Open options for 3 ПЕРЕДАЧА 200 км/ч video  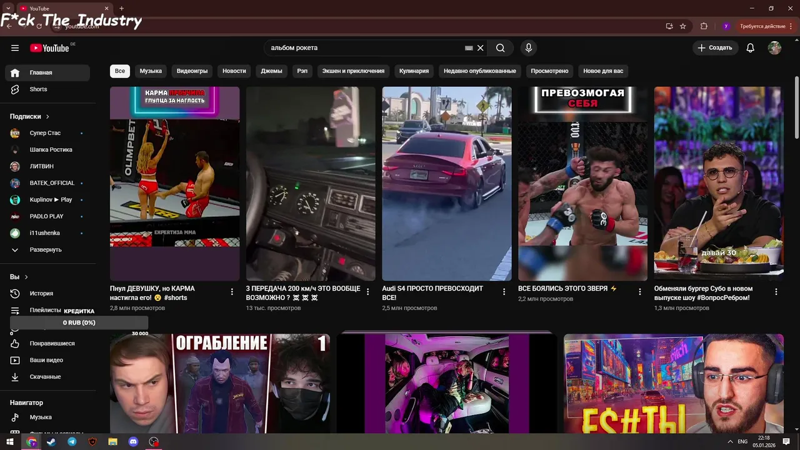(x=367, y=292)
